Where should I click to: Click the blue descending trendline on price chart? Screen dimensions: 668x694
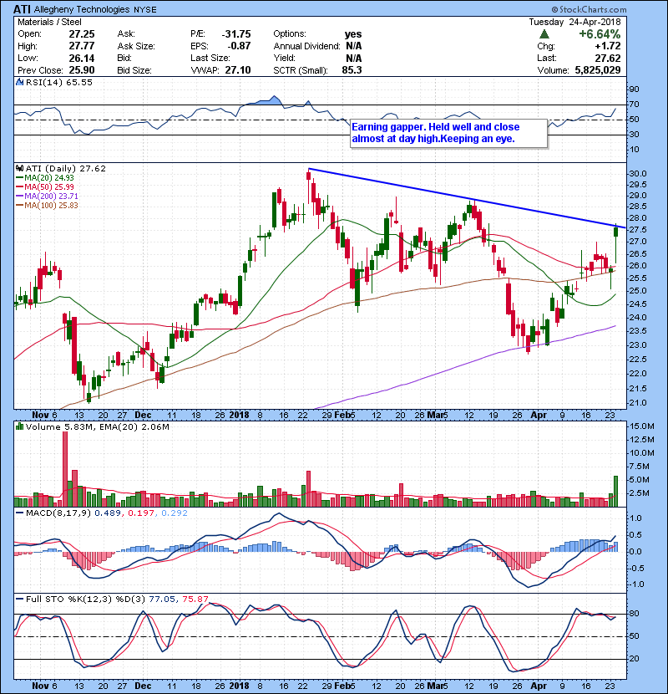467,198
